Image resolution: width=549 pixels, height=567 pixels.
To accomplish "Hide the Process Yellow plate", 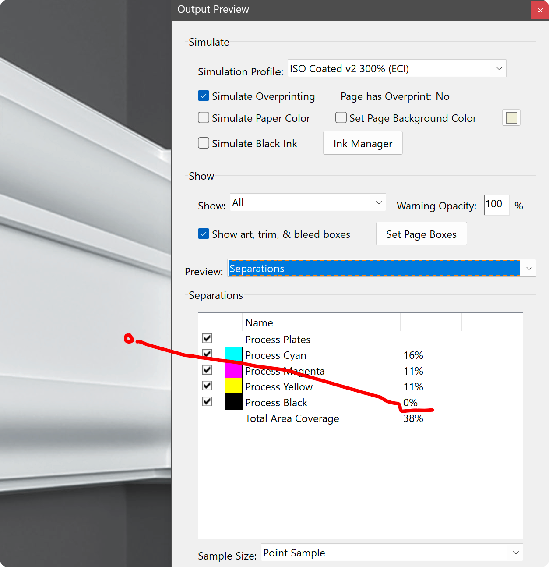I will [208, 386].
